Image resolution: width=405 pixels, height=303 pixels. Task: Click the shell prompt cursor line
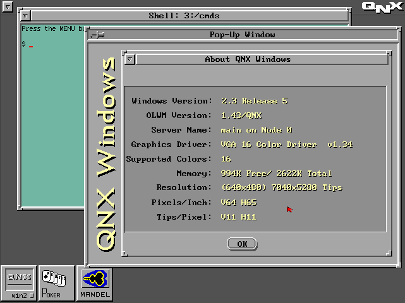tap(27, 44)
